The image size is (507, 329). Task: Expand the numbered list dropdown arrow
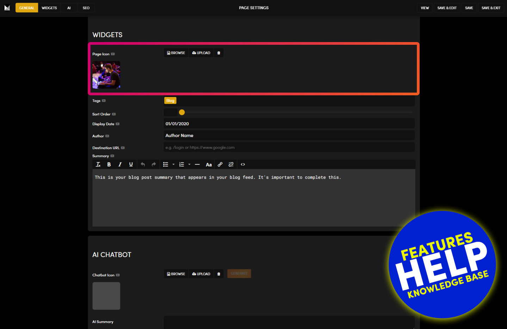(x=189, y=164)
